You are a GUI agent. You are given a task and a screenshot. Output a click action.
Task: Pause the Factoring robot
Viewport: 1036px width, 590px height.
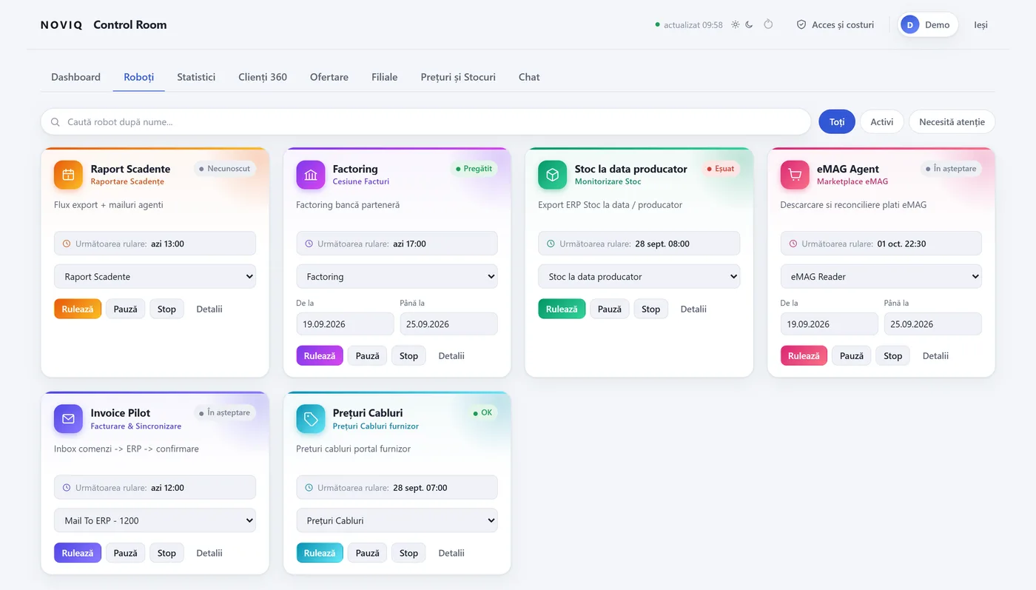click(367, 355)
